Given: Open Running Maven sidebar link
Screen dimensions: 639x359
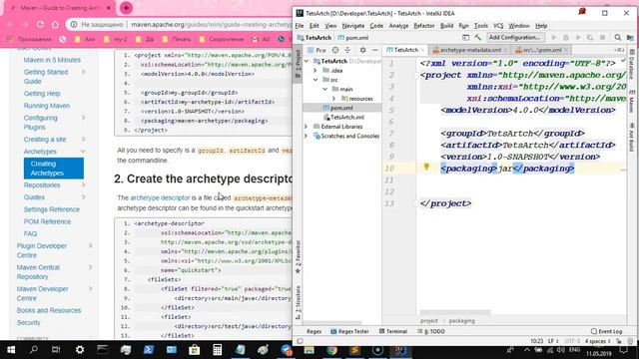Looking at the screenshot, I should 47,106.
